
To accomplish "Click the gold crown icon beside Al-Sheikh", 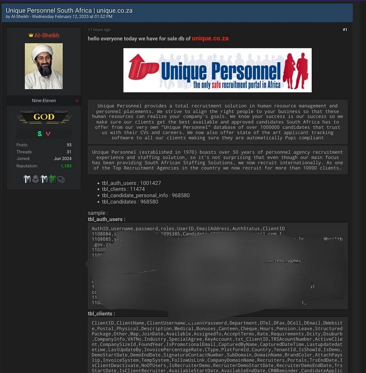I will tap(30, 35).
